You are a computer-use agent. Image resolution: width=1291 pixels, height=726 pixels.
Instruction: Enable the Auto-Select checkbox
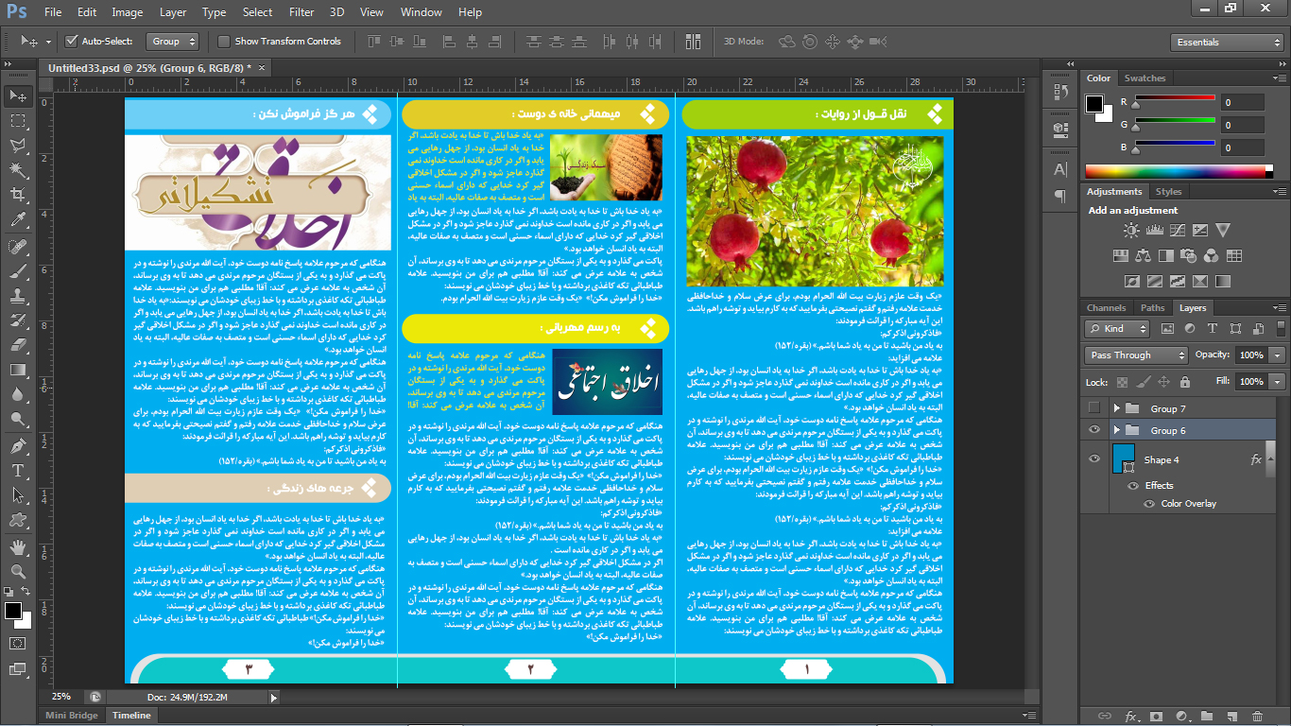pos(71,42)
